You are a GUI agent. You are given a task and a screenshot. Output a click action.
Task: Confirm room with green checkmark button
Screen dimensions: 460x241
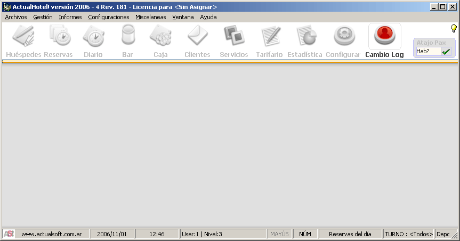(446, 52)
